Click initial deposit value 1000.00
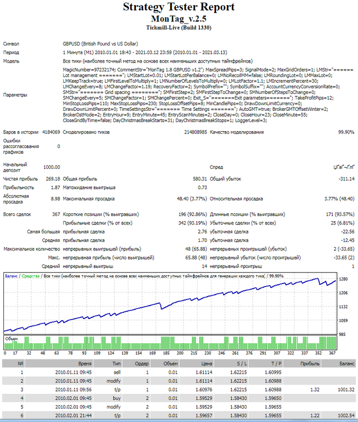The width and height of the screenshot is (358, 422). coord(52,167)
